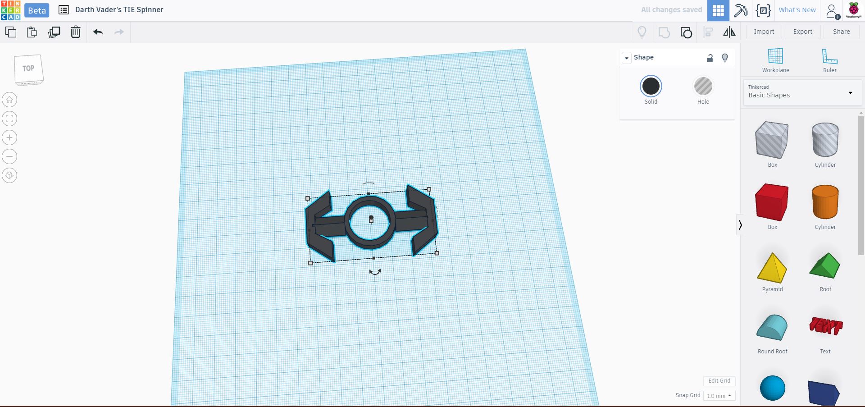Open the What's New link
The width and height of the screenshot is (865, 407).
tap(797, 10)
